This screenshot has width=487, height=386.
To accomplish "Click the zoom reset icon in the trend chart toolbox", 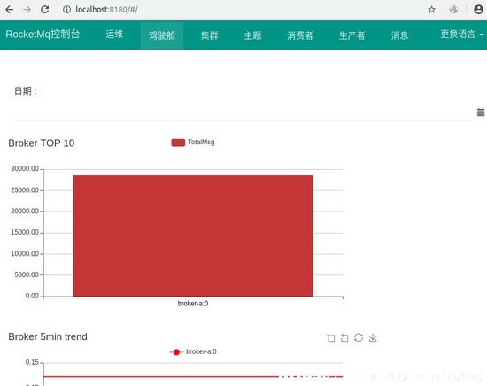I will 344,337.
